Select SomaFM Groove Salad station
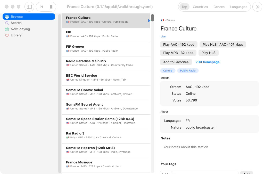The width and height of the screenshot is (264, 174). [x=106, y=93]
